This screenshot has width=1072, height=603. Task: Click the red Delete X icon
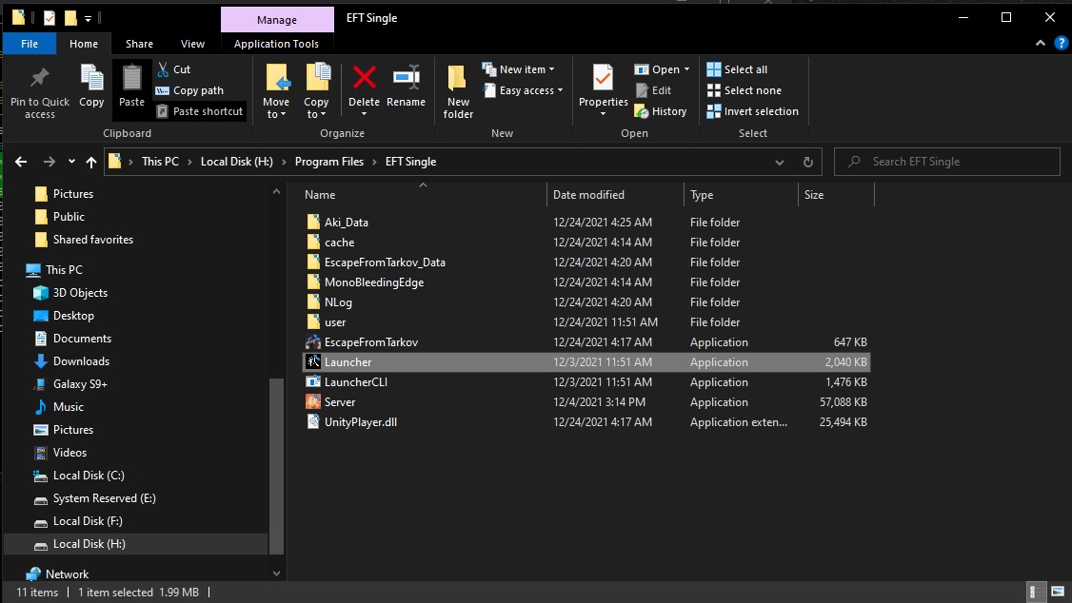365,77
